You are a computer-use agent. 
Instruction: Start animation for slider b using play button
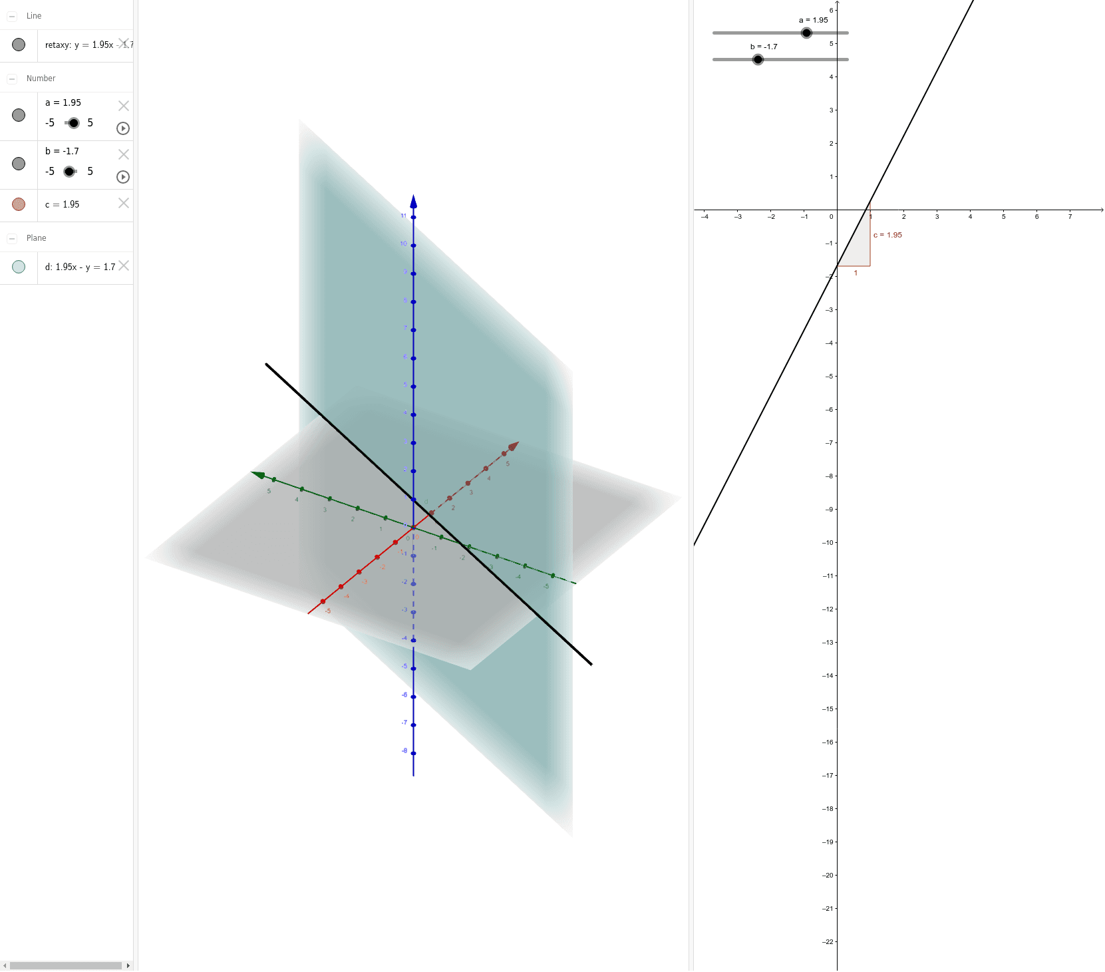[x=122, y=177]
